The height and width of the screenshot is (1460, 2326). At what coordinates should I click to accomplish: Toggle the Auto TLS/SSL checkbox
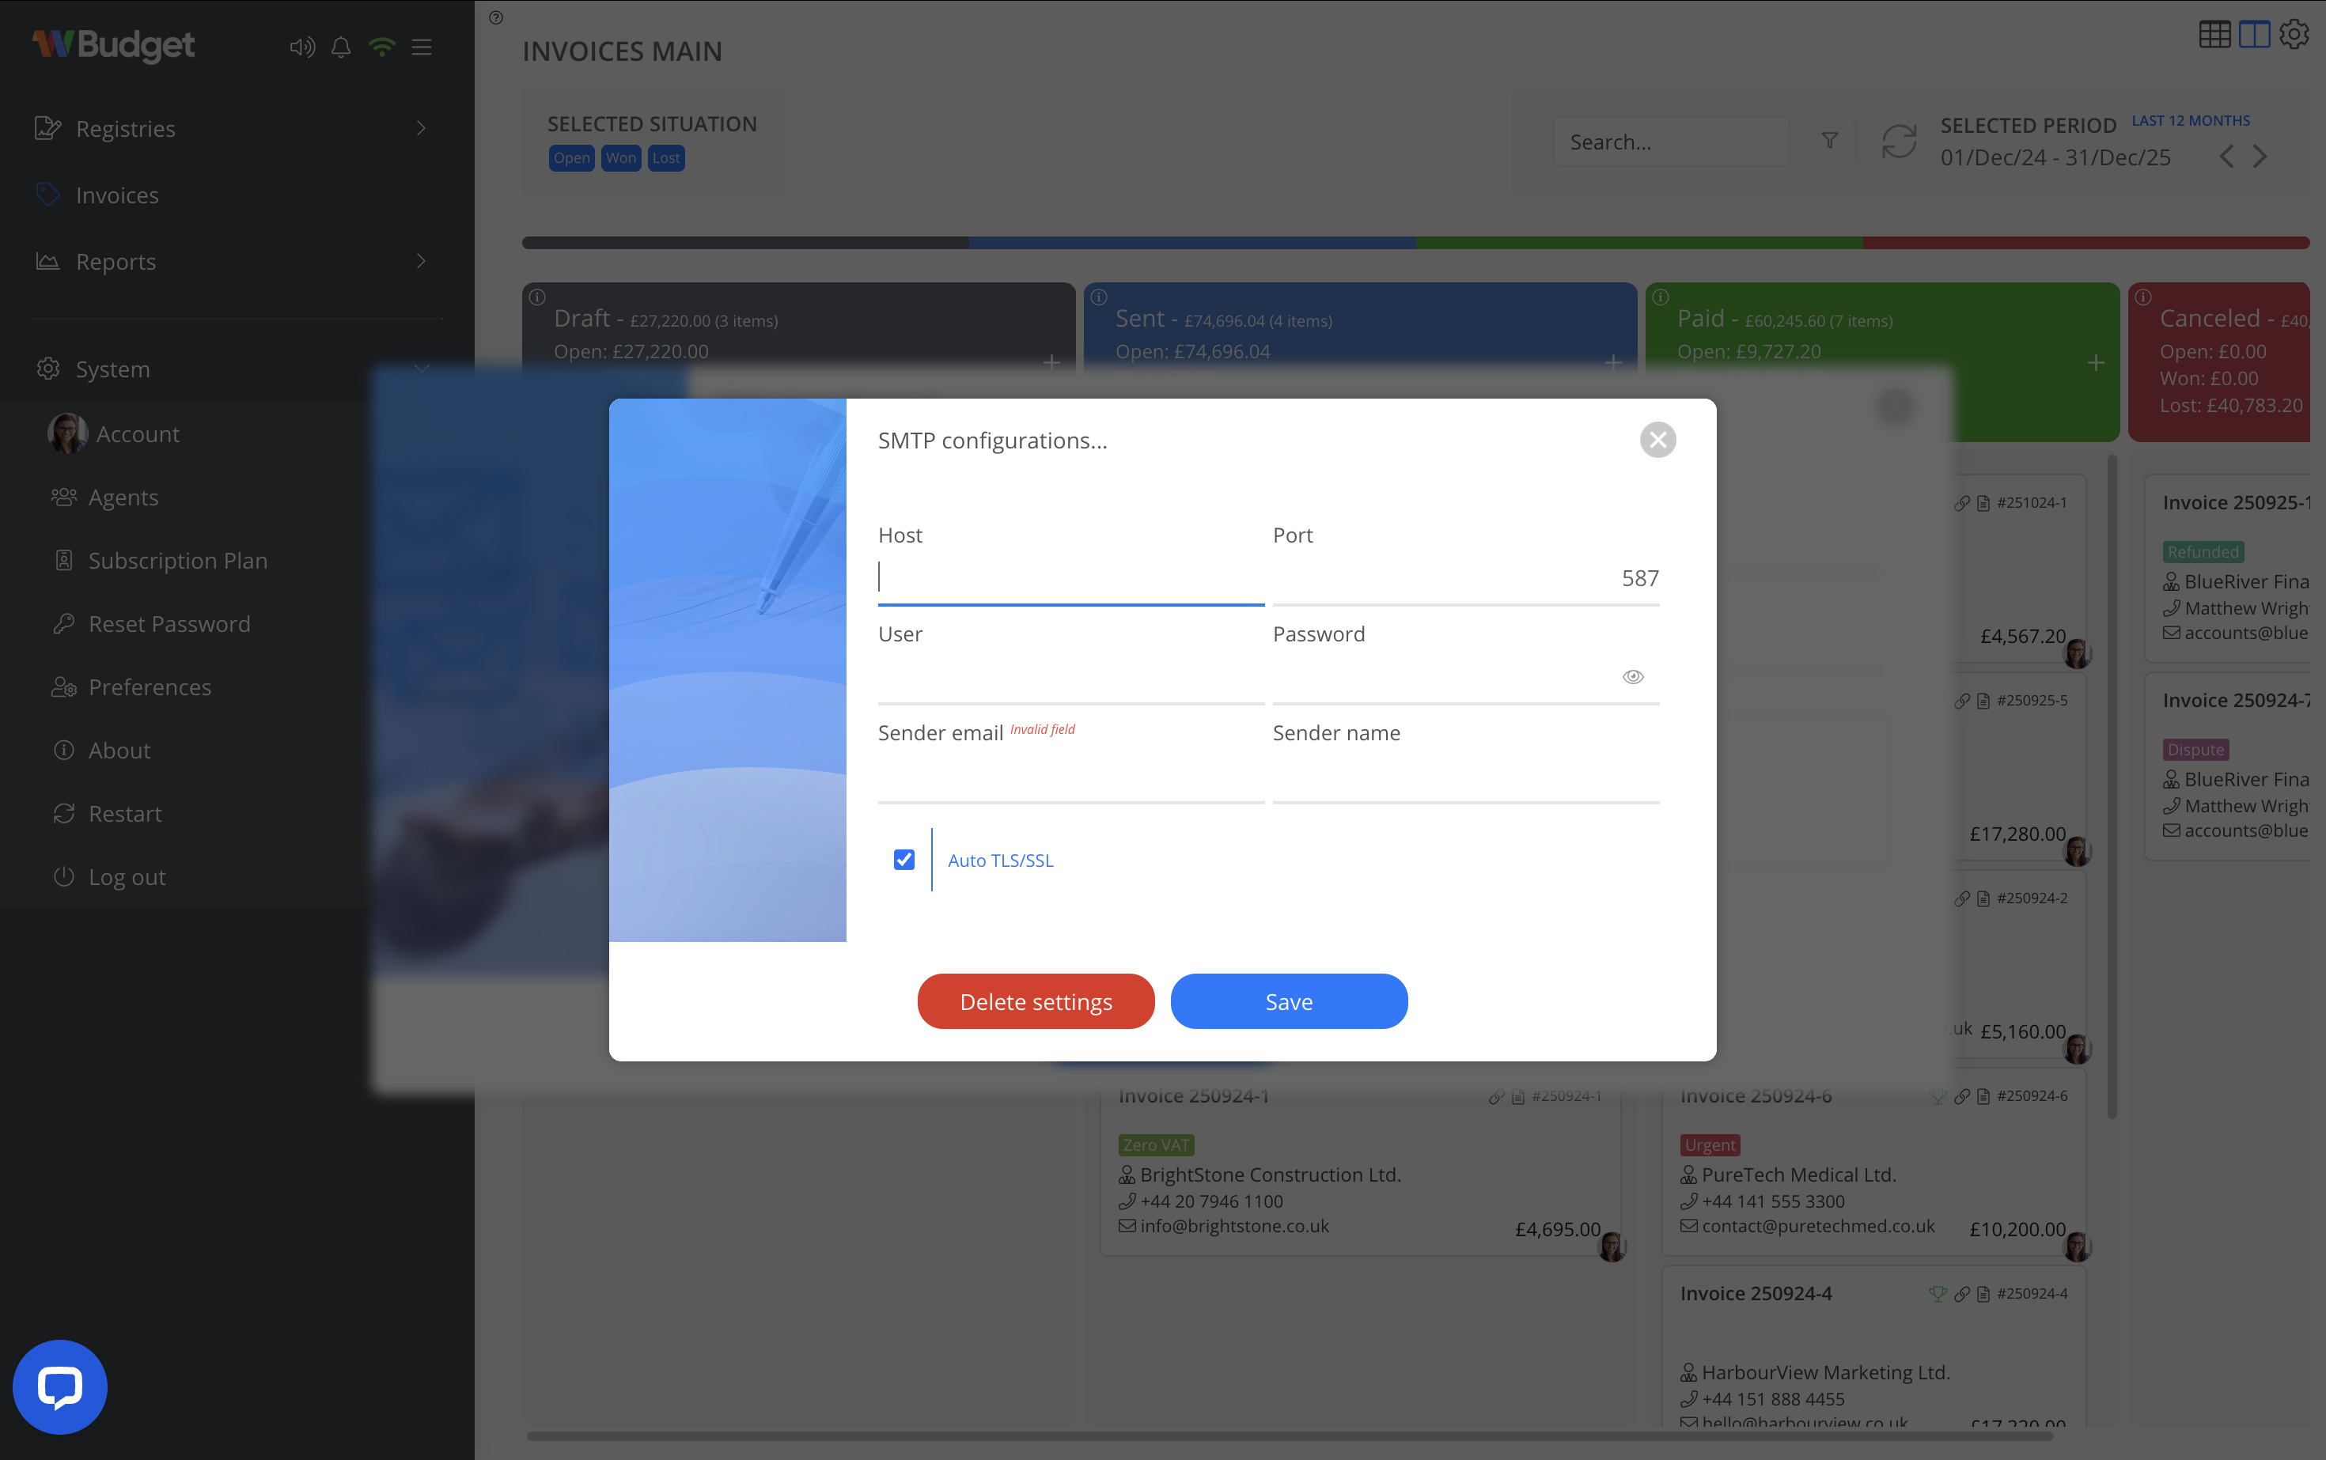click(x=904, y=860)
